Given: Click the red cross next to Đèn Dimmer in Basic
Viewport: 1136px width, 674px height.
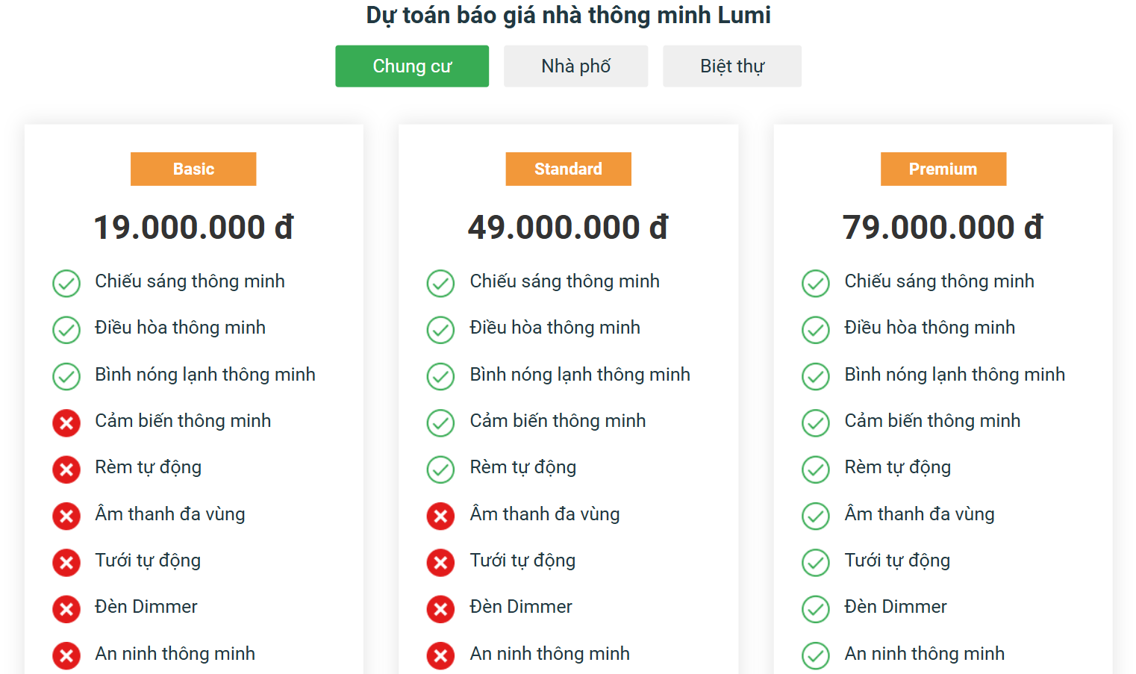Looking at the screenshot, I should (66, 609).
